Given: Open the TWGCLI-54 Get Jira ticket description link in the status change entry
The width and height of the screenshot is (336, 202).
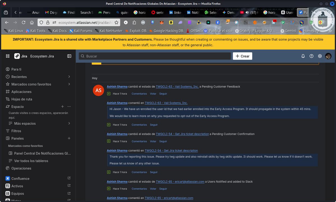Looking at the screenshot, I should coord(182,134).
